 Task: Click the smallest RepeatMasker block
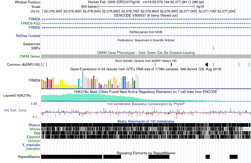pyautogui.click(x=208, y=157)
